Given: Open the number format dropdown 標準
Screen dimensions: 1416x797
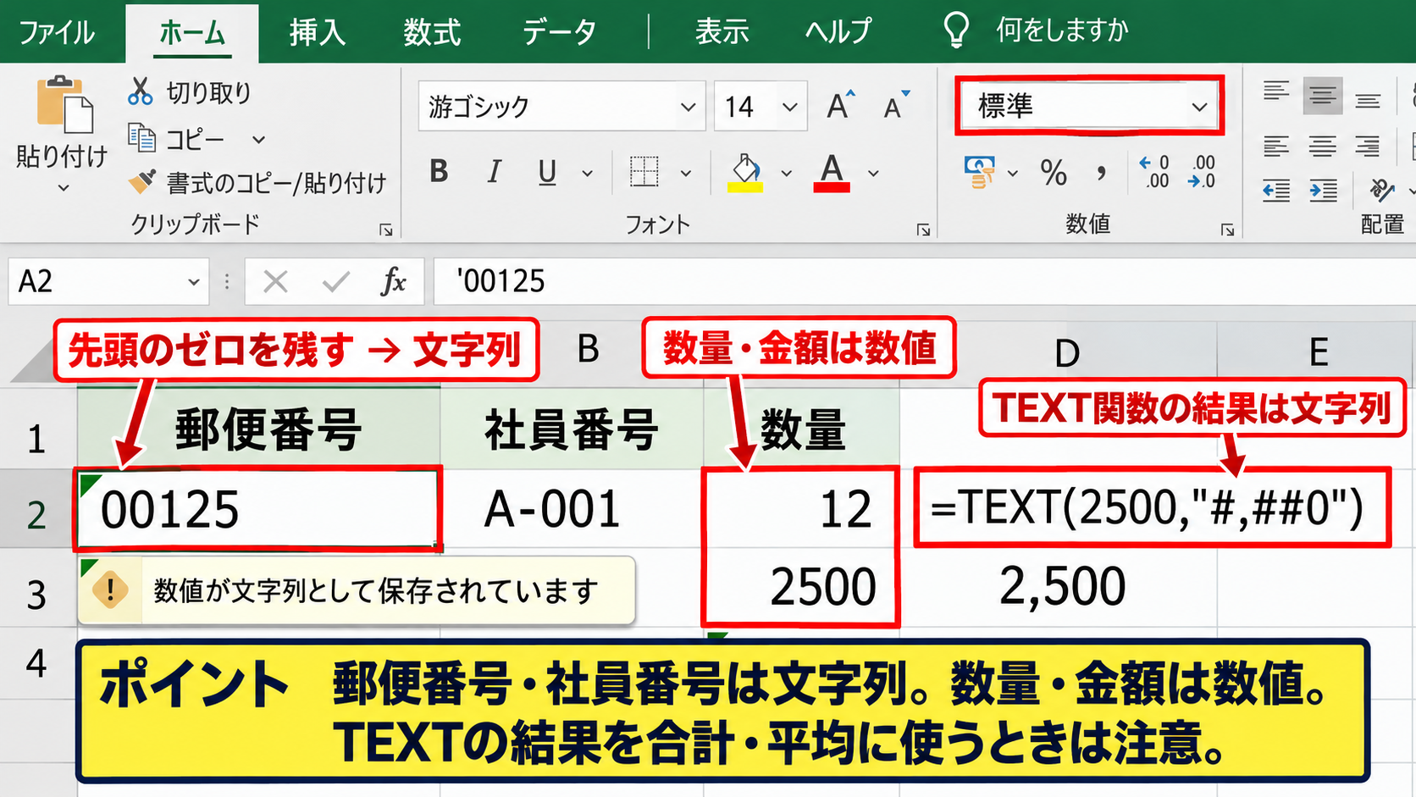Looking at the screenshot, I should coord(1199,107).
